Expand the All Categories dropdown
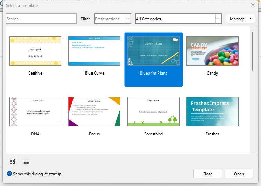This screenshot has height=186, width=261. 178,19
